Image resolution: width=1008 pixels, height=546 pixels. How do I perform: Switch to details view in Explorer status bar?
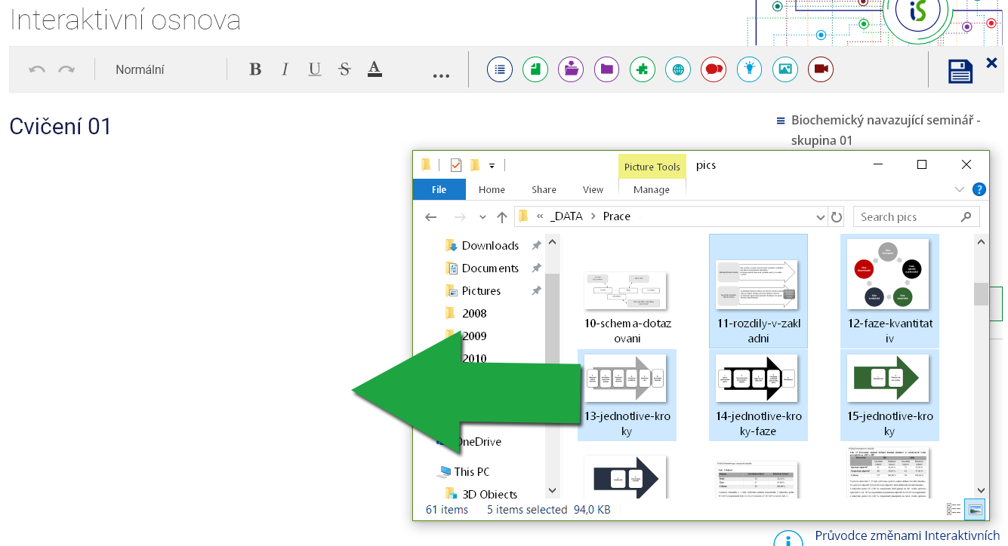click(954, 510)
